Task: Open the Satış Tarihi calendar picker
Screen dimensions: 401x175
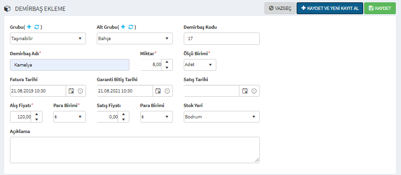Action: 245,91
